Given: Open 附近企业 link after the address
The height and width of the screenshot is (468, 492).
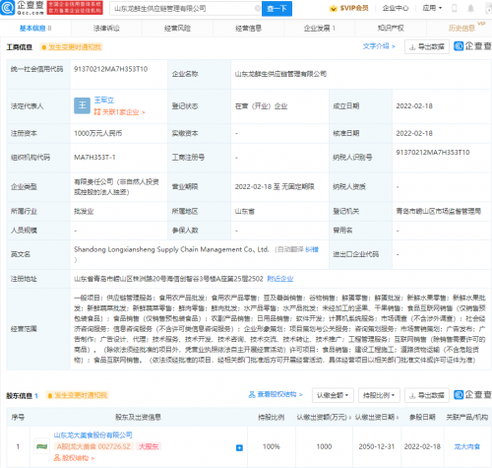Looking at the screenshot, I should pos(280,279).
